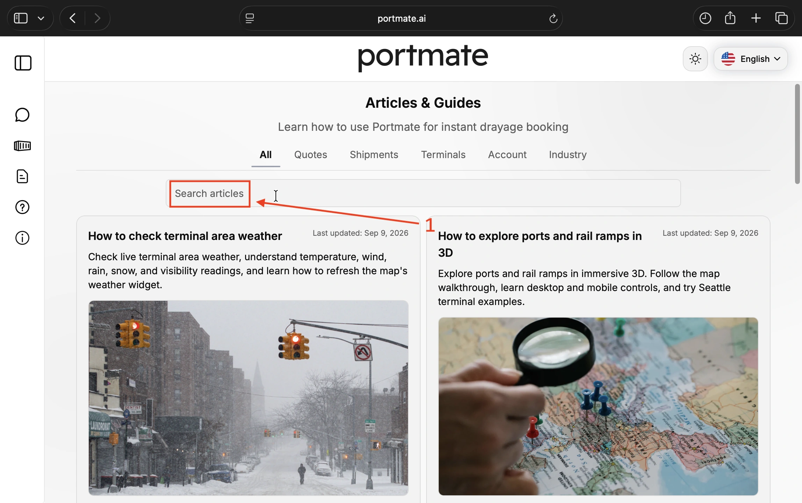Go forward with the browser forward arrow
802x503 pixels.
point(97,18)
